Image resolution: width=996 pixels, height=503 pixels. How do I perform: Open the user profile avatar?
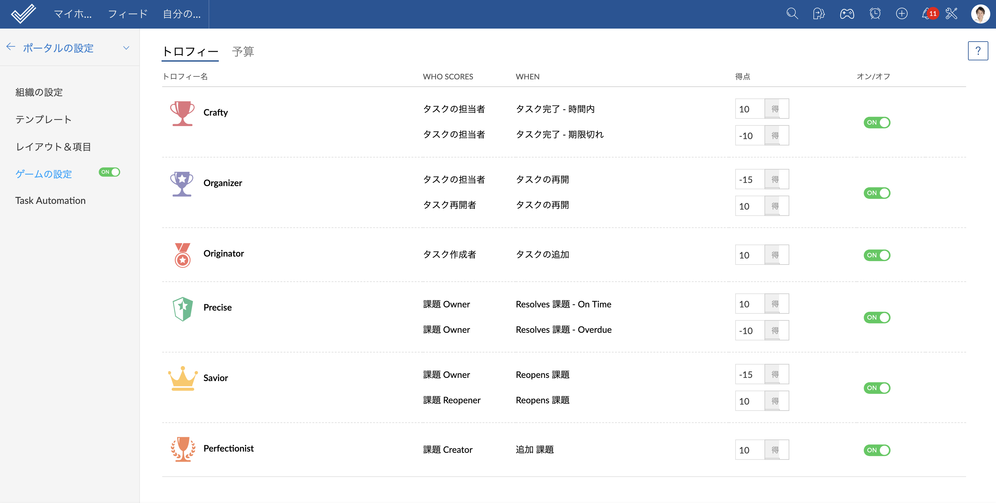point(980,14)
